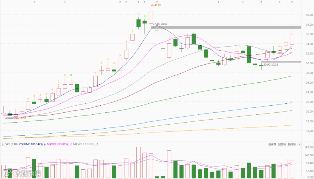Click the MAVOL2:81.636万 value
The image size is (314, 179).
(85, 144)
